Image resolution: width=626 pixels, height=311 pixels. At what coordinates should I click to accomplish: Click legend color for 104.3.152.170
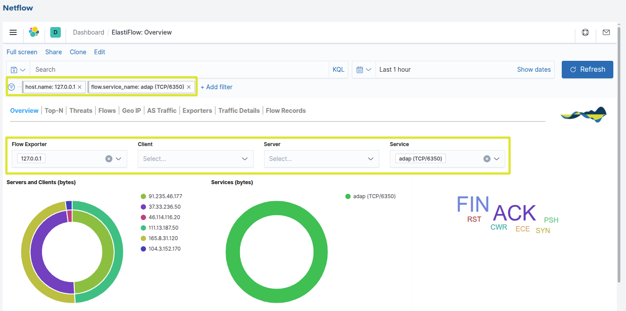pyautogui.click(x=143, y=249)
